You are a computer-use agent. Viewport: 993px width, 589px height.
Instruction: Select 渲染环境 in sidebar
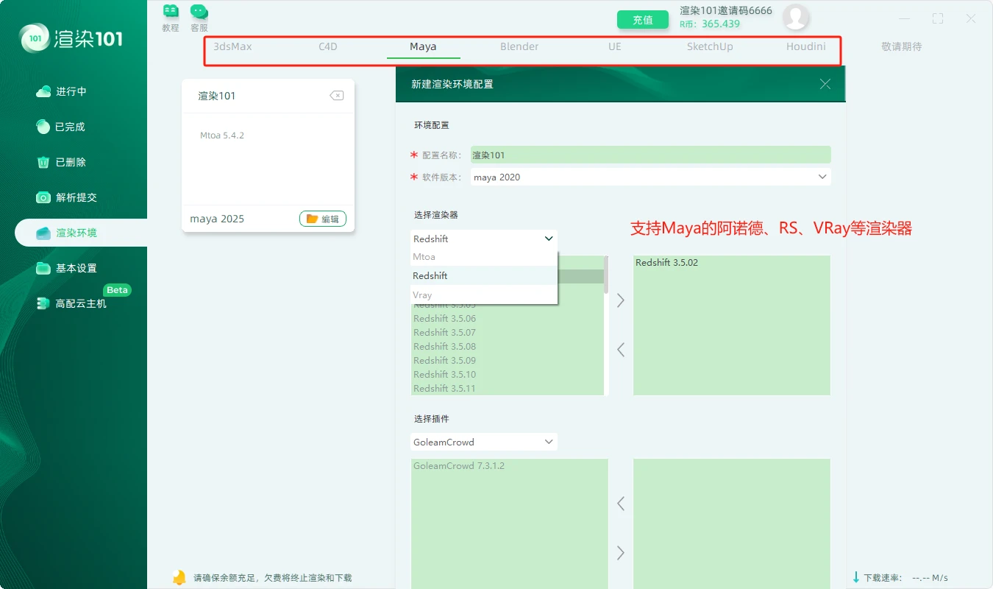pos(81,233)
